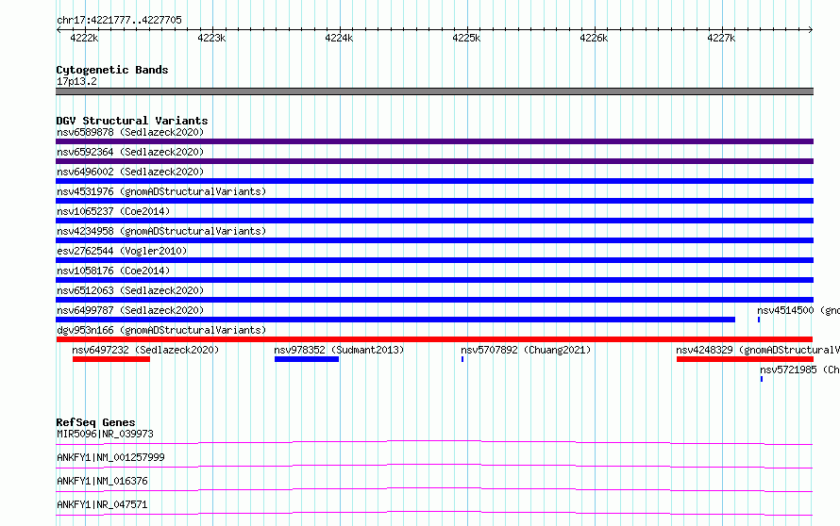Screen dimensions: 840x526
Task: Select the nsv6499787 shorter blue bar
Action: point(395,320)
